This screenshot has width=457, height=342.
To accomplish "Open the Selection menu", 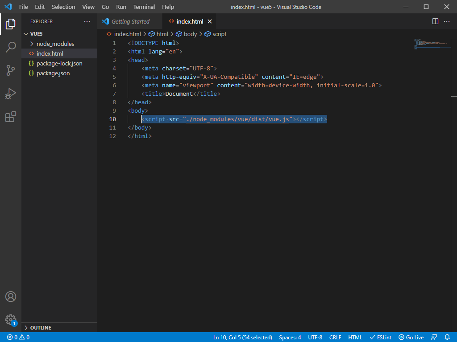I will pyautogui.click(x=63, y=7).
